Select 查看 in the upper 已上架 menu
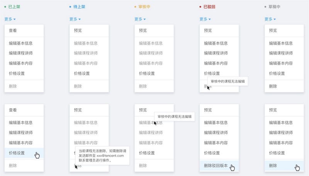Image resolution: width=309 pixels, height=176 pixels. pos(13,31)
